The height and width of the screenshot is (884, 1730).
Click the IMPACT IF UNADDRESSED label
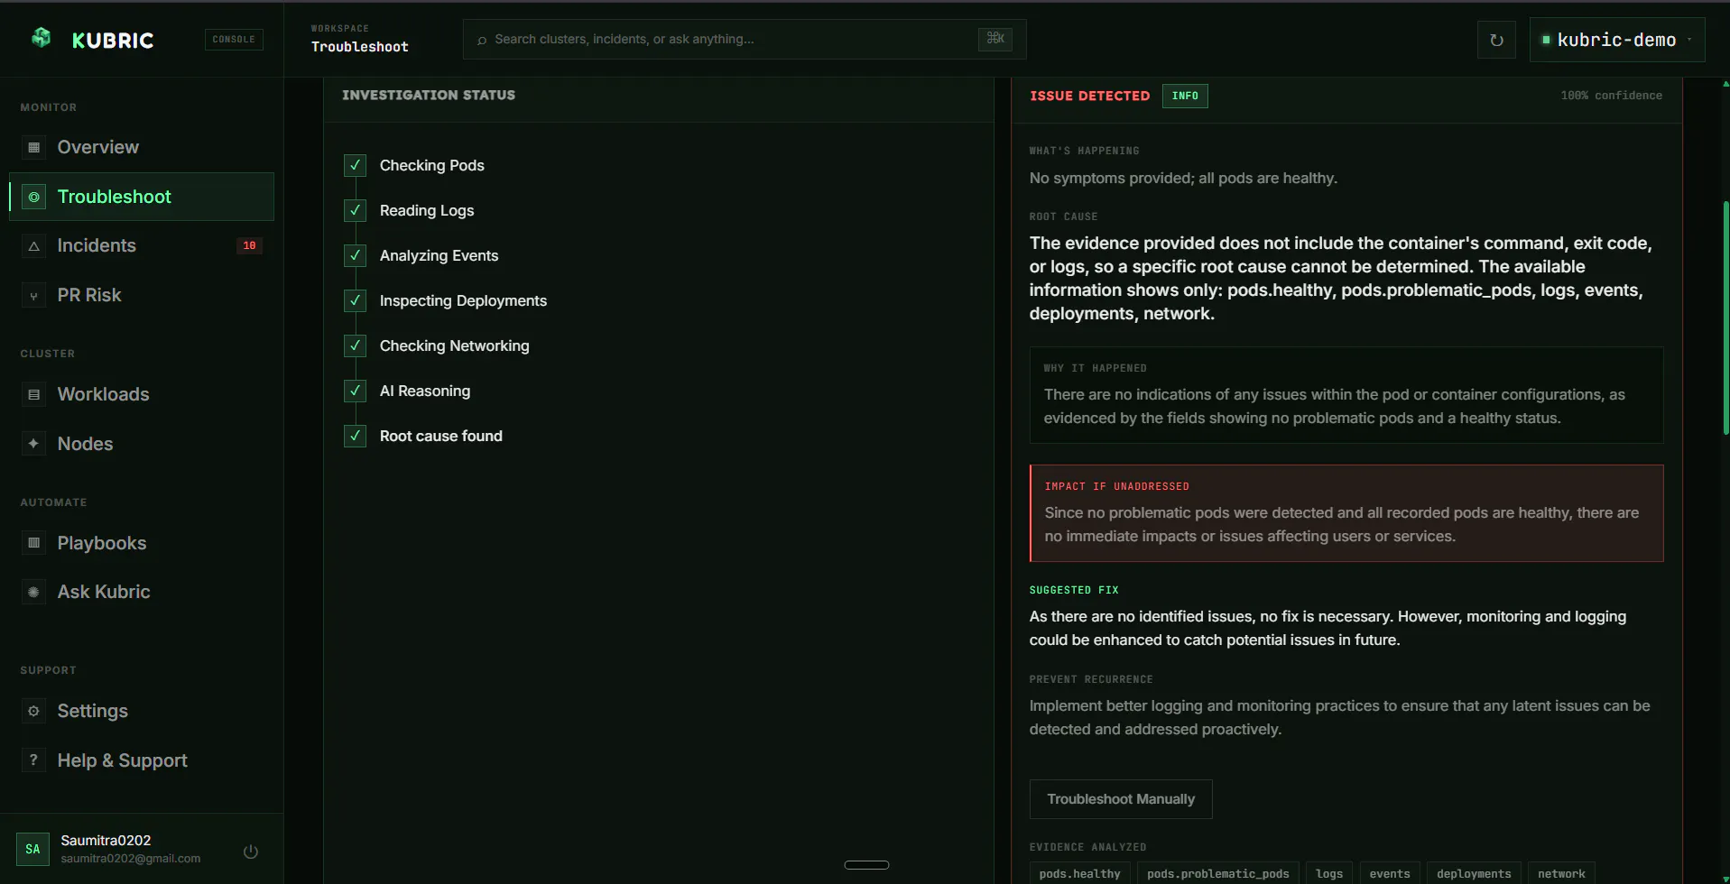tap(1116, 486)
